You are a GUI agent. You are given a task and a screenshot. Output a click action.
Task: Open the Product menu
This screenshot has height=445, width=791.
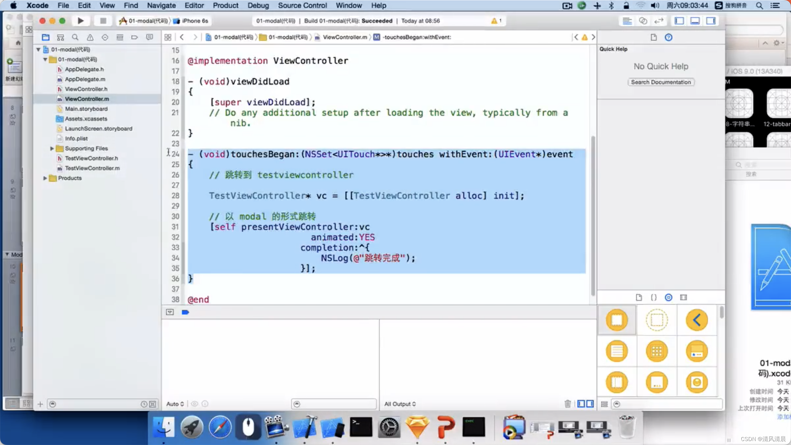point(225,5)
